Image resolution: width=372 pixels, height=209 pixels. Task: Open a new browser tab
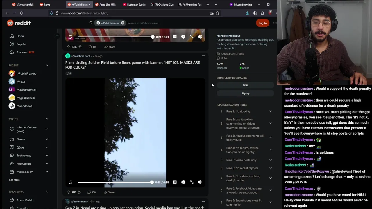208,5
